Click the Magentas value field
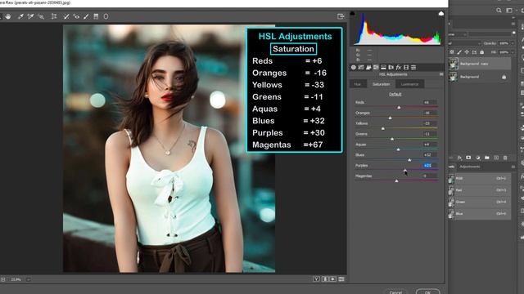The width and height of the screenshot is (524, 294). click(430, 176)
